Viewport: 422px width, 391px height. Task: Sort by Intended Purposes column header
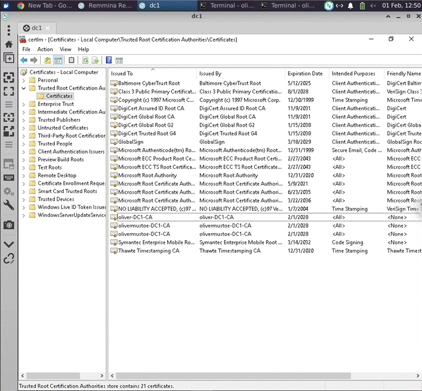[x=357, y=74]
